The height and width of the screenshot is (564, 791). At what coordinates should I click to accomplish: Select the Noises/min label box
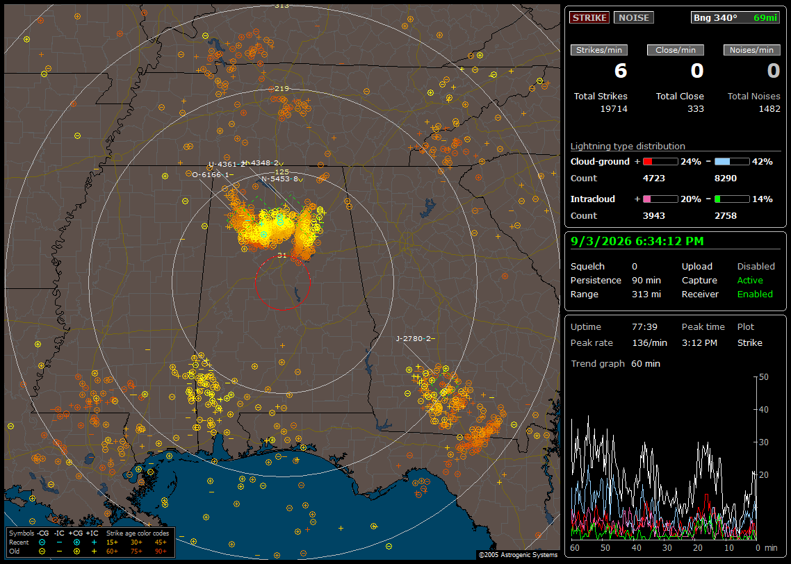pyautogui.click(x=751, y=50)
